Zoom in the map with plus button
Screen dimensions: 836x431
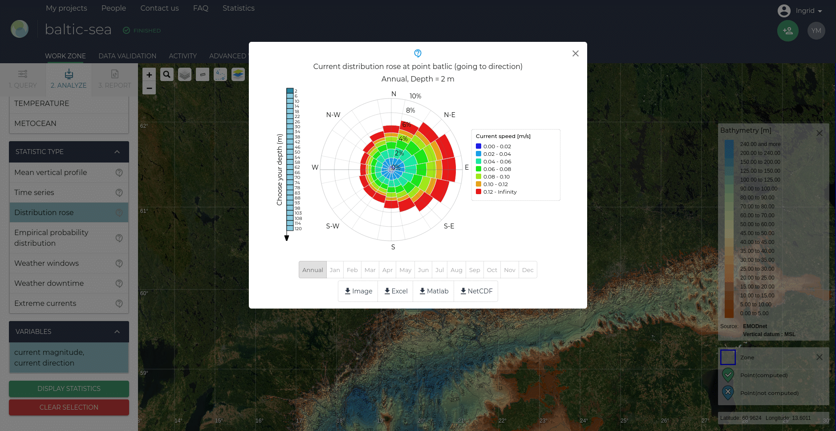[x=149, y=75]
